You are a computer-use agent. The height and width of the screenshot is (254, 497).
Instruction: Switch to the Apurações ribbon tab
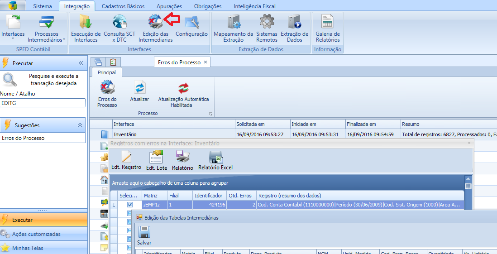pos(169,6)
